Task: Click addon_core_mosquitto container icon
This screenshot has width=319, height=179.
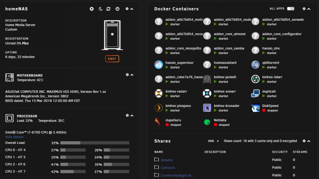Action: pos(159,50)
